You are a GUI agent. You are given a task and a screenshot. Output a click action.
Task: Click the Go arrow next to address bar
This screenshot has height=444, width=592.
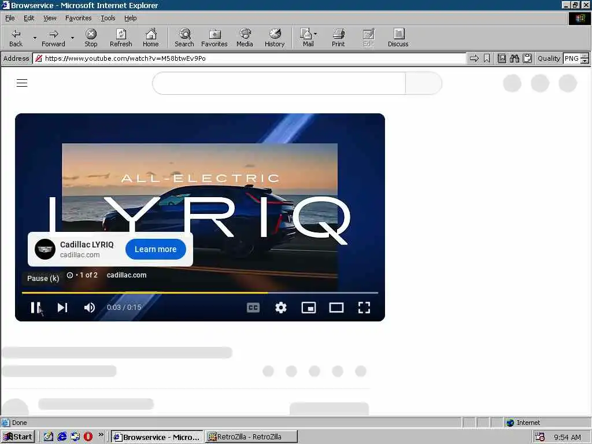(474, 58)
